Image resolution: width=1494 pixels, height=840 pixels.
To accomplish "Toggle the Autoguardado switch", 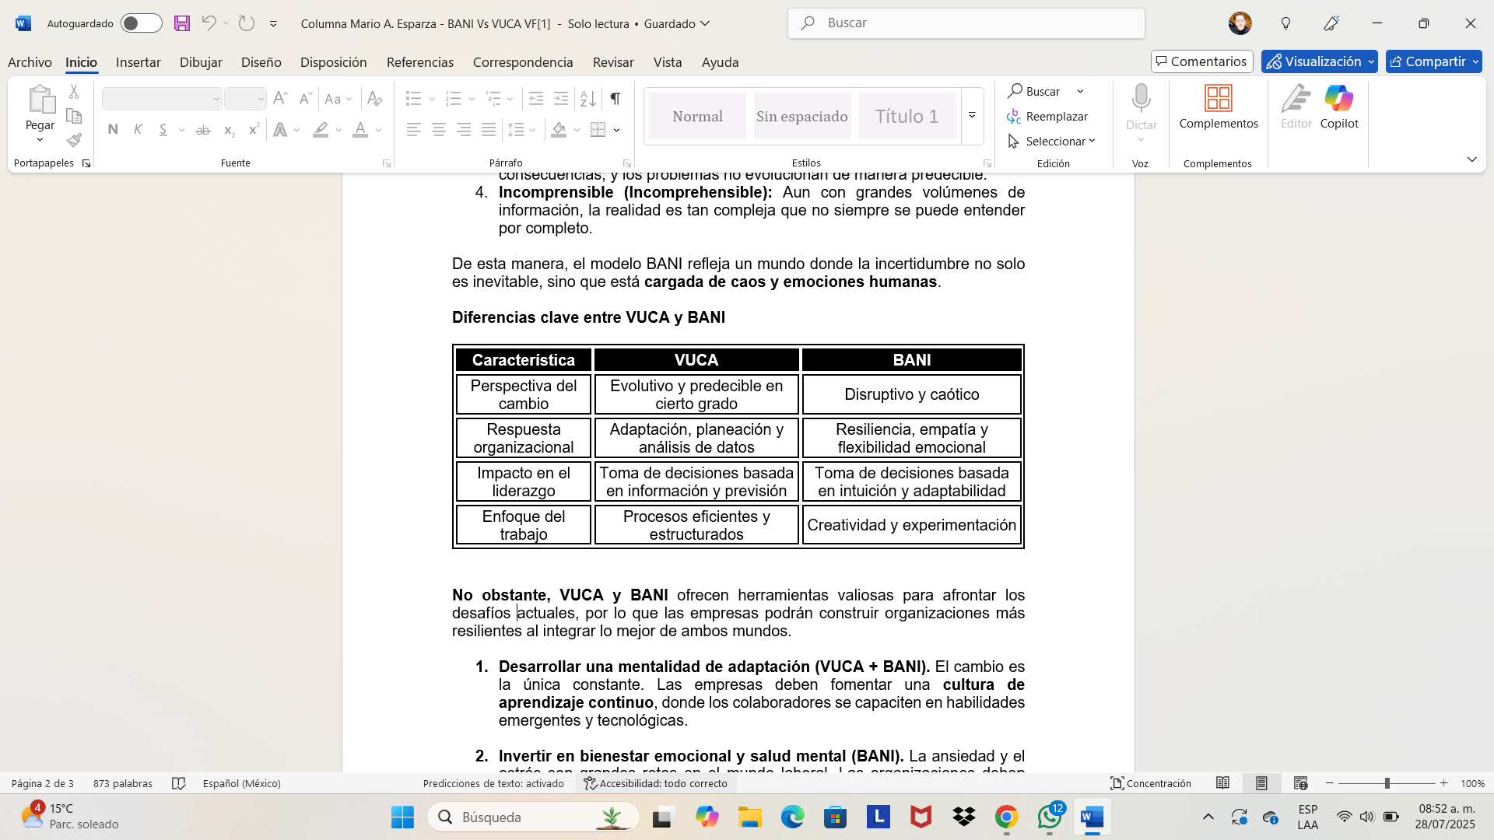I will click(x=141, y=23).
